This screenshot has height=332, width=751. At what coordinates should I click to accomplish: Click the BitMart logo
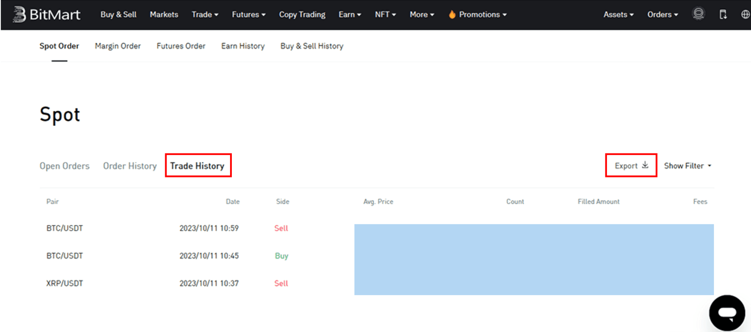[x=46, y=15]
